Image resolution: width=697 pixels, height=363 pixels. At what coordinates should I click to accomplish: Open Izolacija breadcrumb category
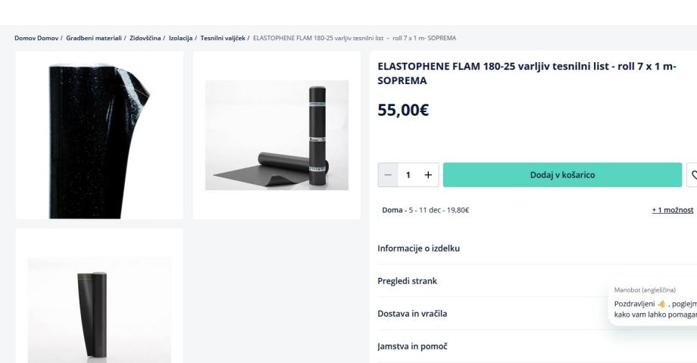(x=180, y=38)
